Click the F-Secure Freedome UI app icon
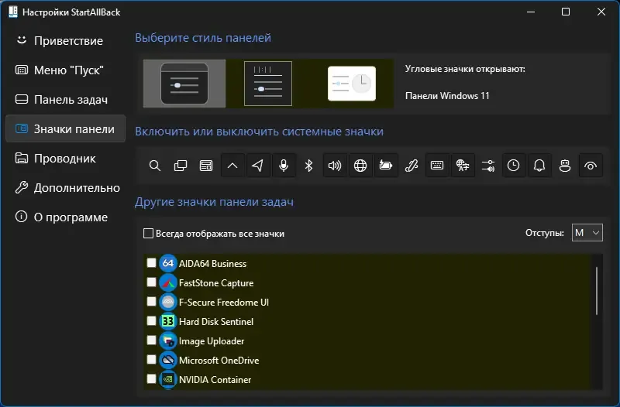This screenshot has width=620, height=407. [167, 302]
